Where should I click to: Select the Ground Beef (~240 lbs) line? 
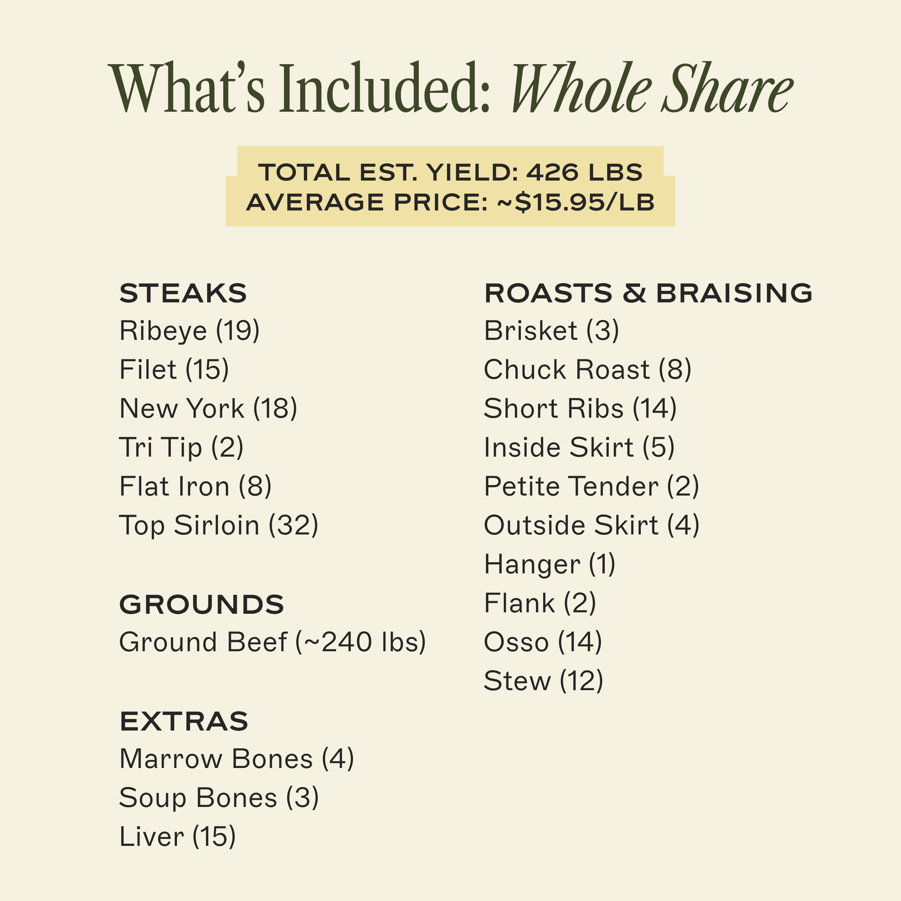pyautogui.click(x=272, y=642)
